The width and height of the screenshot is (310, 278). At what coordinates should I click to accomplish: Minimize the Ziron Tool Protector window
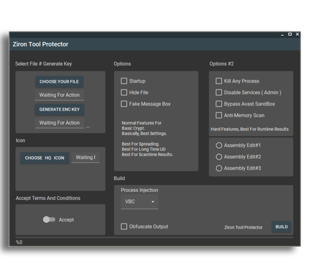tap(282, 34)
